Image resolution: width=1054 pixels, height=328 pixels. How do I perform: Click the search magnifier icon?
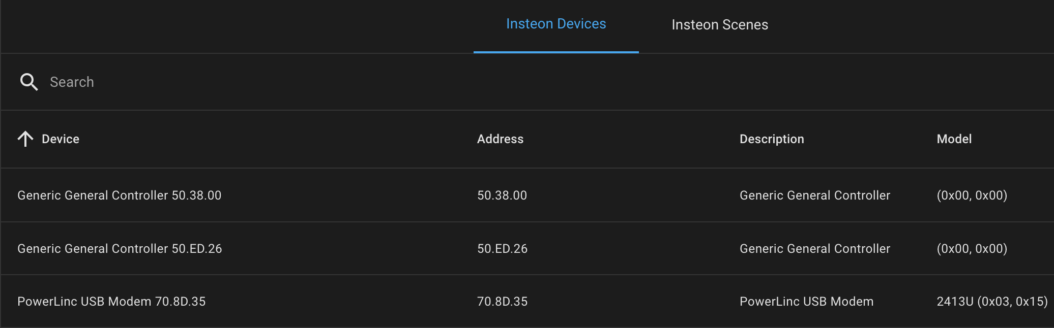(28, 82)
